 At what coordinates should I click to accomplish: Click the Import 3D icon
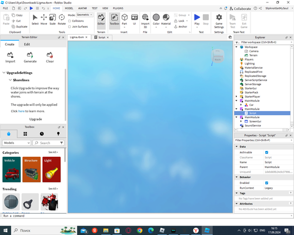[x=145, y=17]
